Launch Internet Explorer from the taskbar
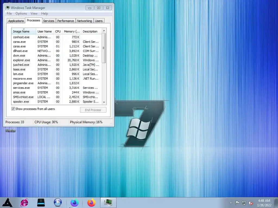Viewport: 278px width, 208px height. [24, 203]
